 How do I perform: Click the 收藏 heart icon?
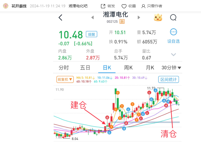pos(124,6)
